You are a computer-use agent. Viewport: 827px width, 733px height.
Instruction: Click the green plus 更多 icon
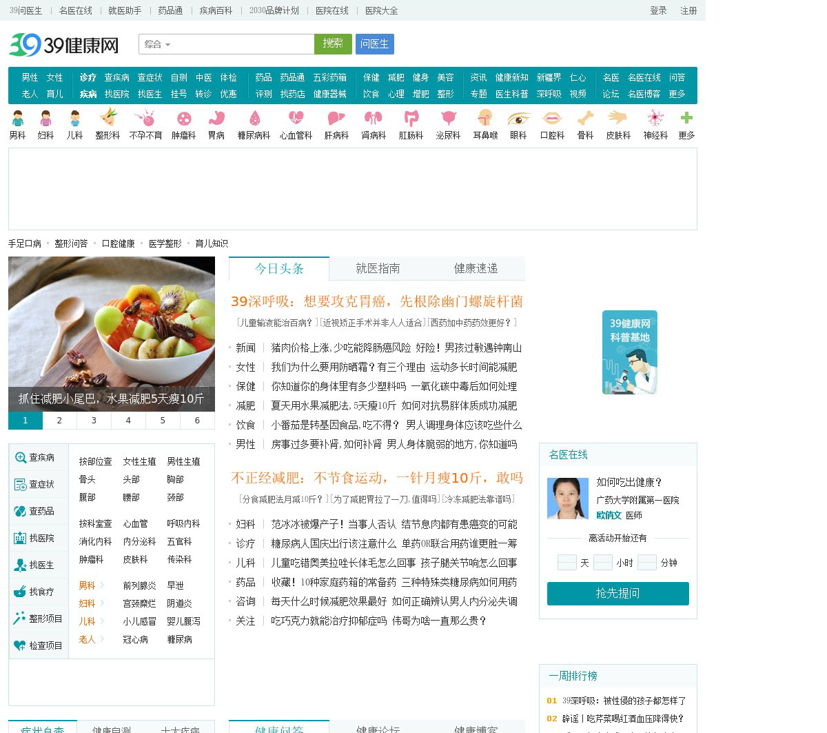point(686,118)
